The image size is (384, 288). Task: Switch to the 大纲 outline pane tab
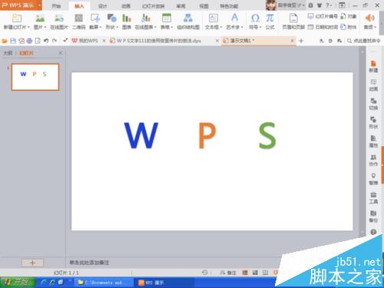pos(8,53)
